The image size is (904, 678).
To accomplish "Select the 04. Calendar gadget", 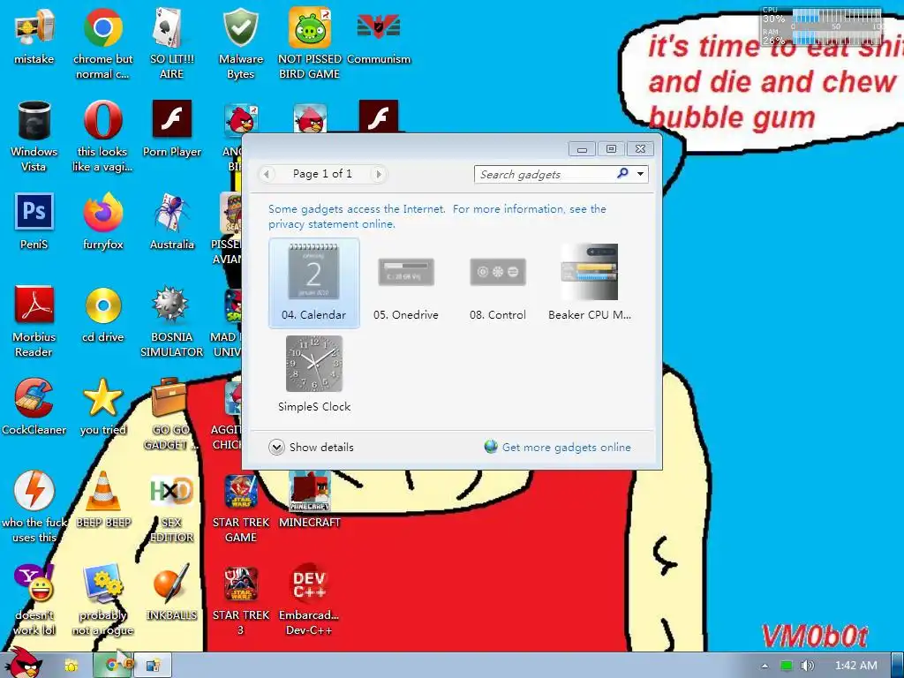I will 313,282.
